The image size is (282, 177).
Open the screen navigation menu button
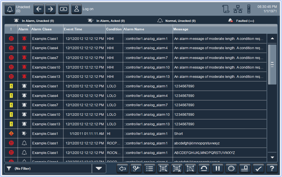64,9
